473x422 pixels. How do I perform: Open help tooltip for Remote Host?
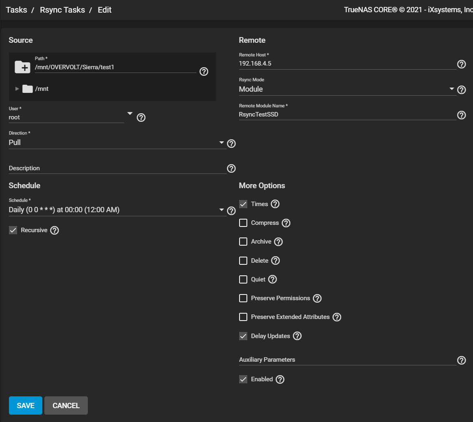point(461,64)
